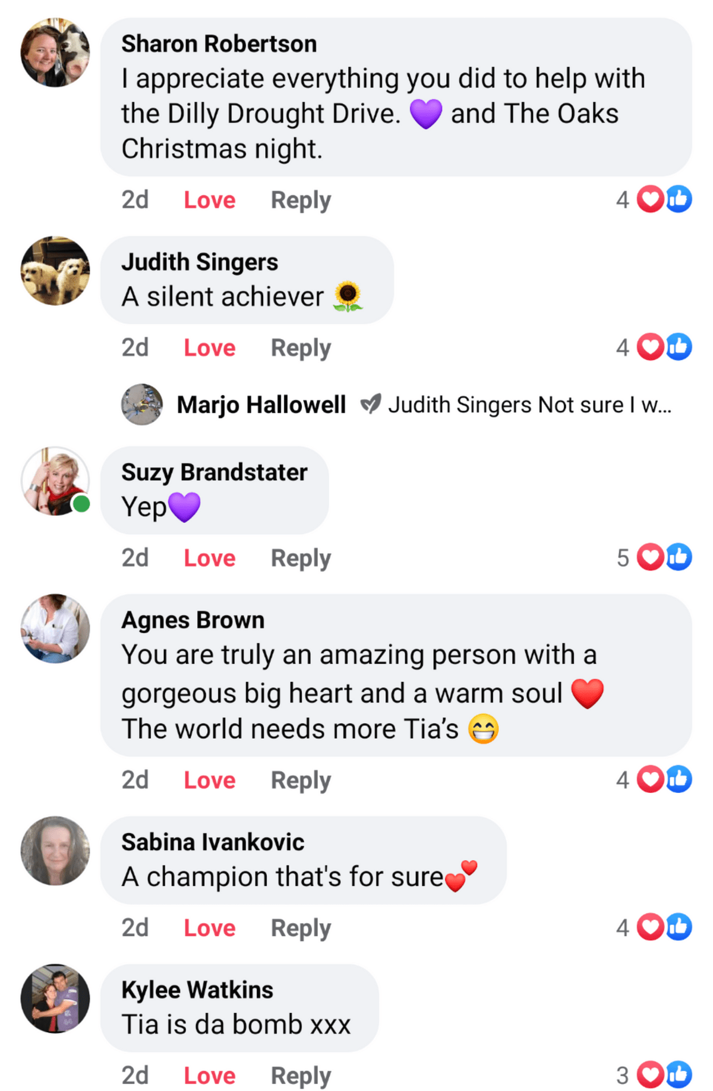713x1091 pixels.
Task: Open Judith Singers' dog profile picture
Action: pos(55,271)
